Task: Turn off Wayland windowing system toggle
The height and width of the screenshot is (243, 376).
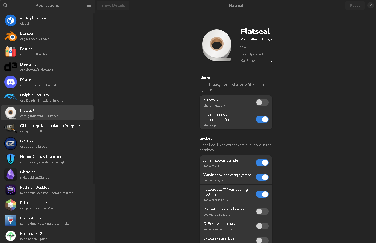Action: (x=262, y=177)
